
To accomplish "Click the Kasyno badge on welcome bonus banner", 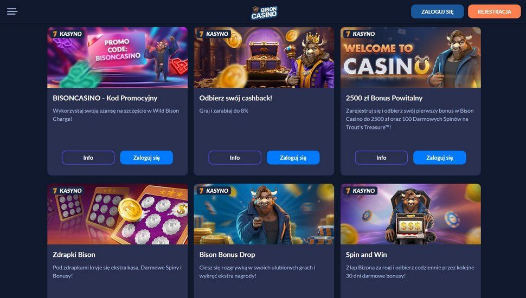I will pyautogui.click(x=360, y=34).
